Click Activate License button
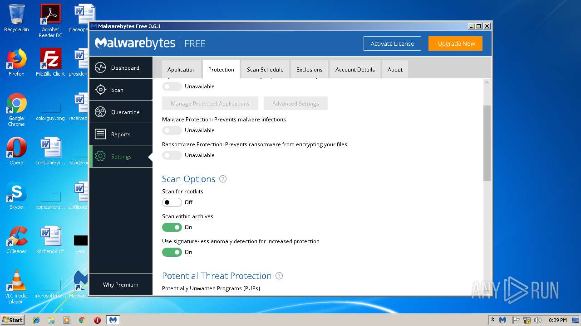This screenshot has width=581, height=326. [392, 43]
